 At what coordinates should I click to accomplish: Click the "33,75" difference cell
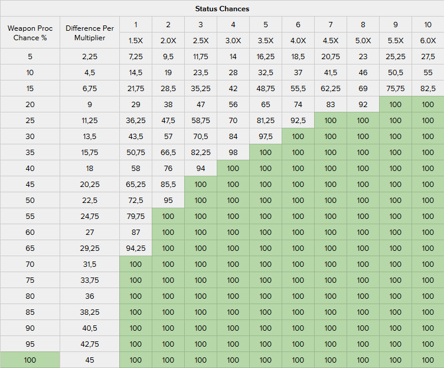90,280
